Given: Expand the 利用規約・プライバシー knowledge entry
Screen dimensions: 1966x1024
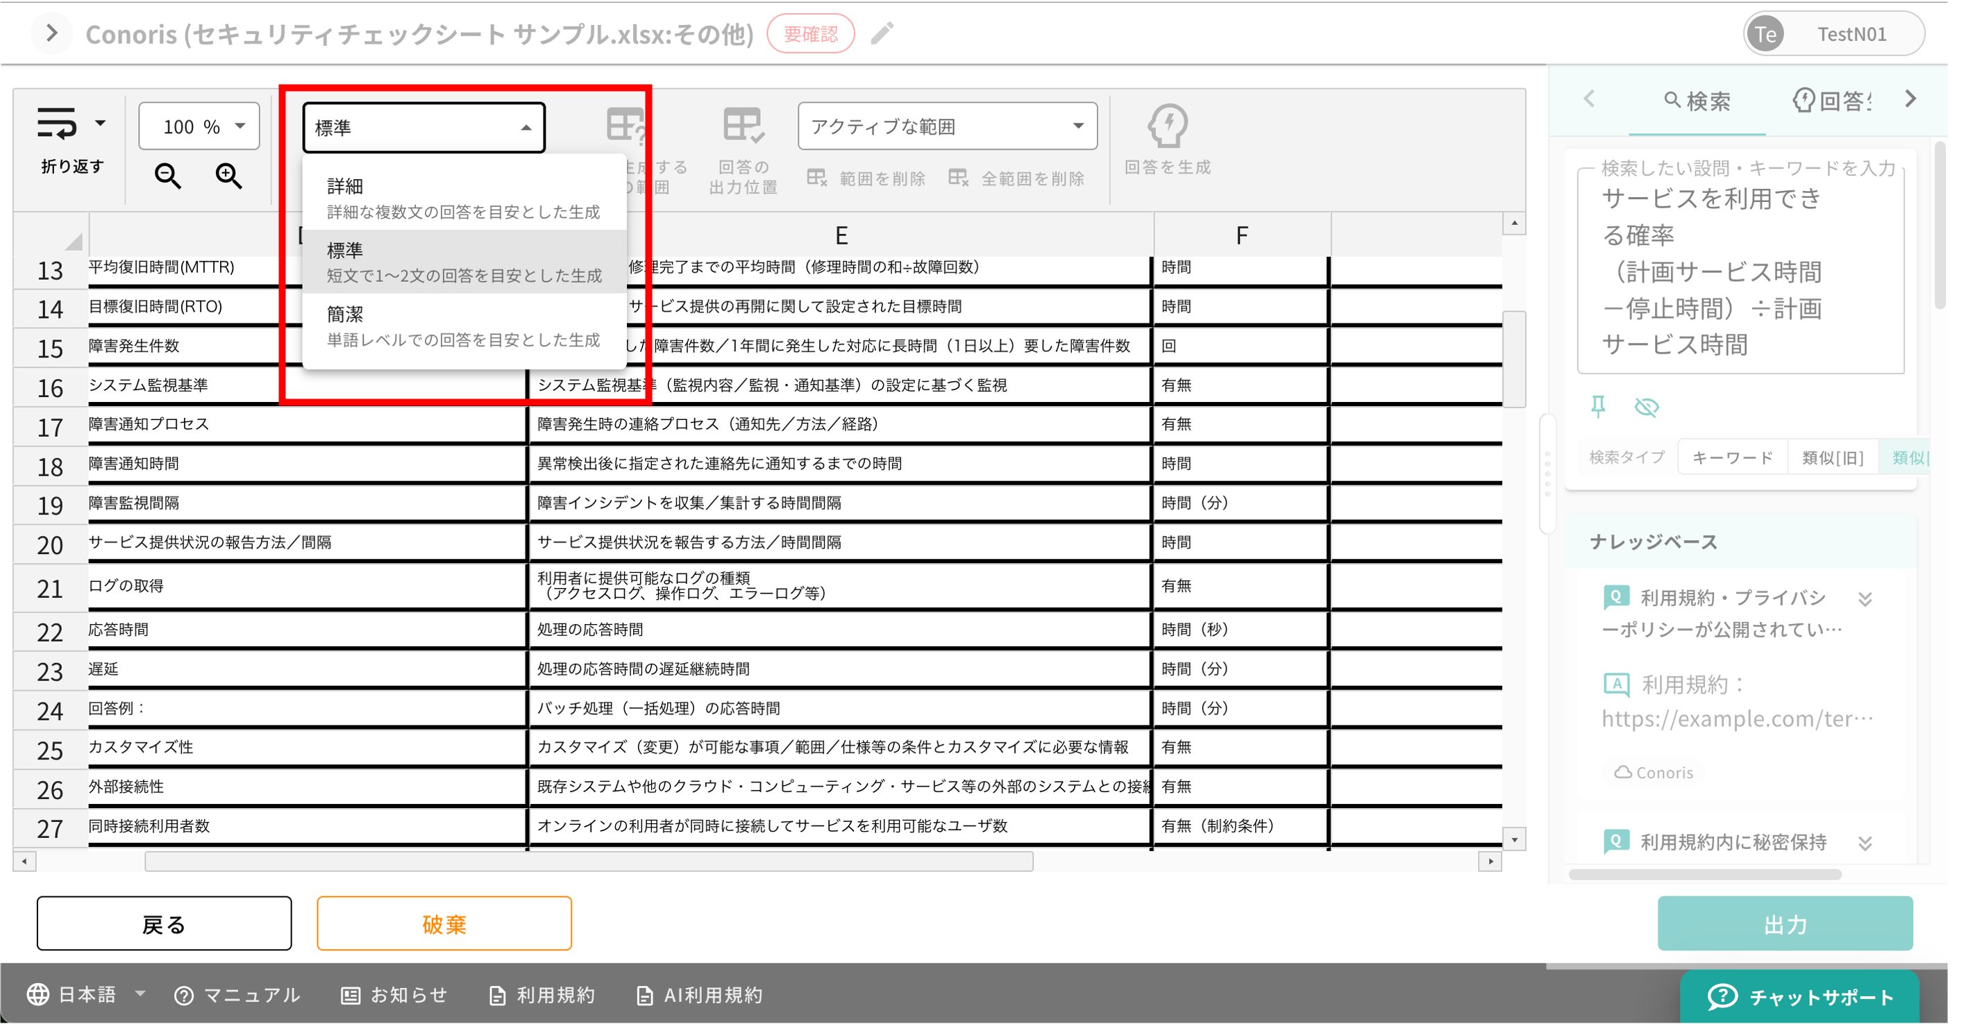Looking at the screenshot, I should [1865, 599].
